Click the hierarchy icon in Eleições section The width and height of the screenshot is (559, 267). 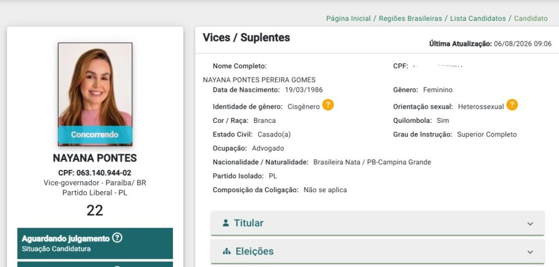[227, 251]
